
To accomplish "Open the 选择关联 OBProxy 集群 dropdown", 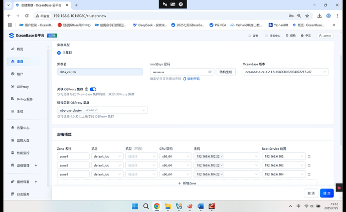I will click(102, 110).
